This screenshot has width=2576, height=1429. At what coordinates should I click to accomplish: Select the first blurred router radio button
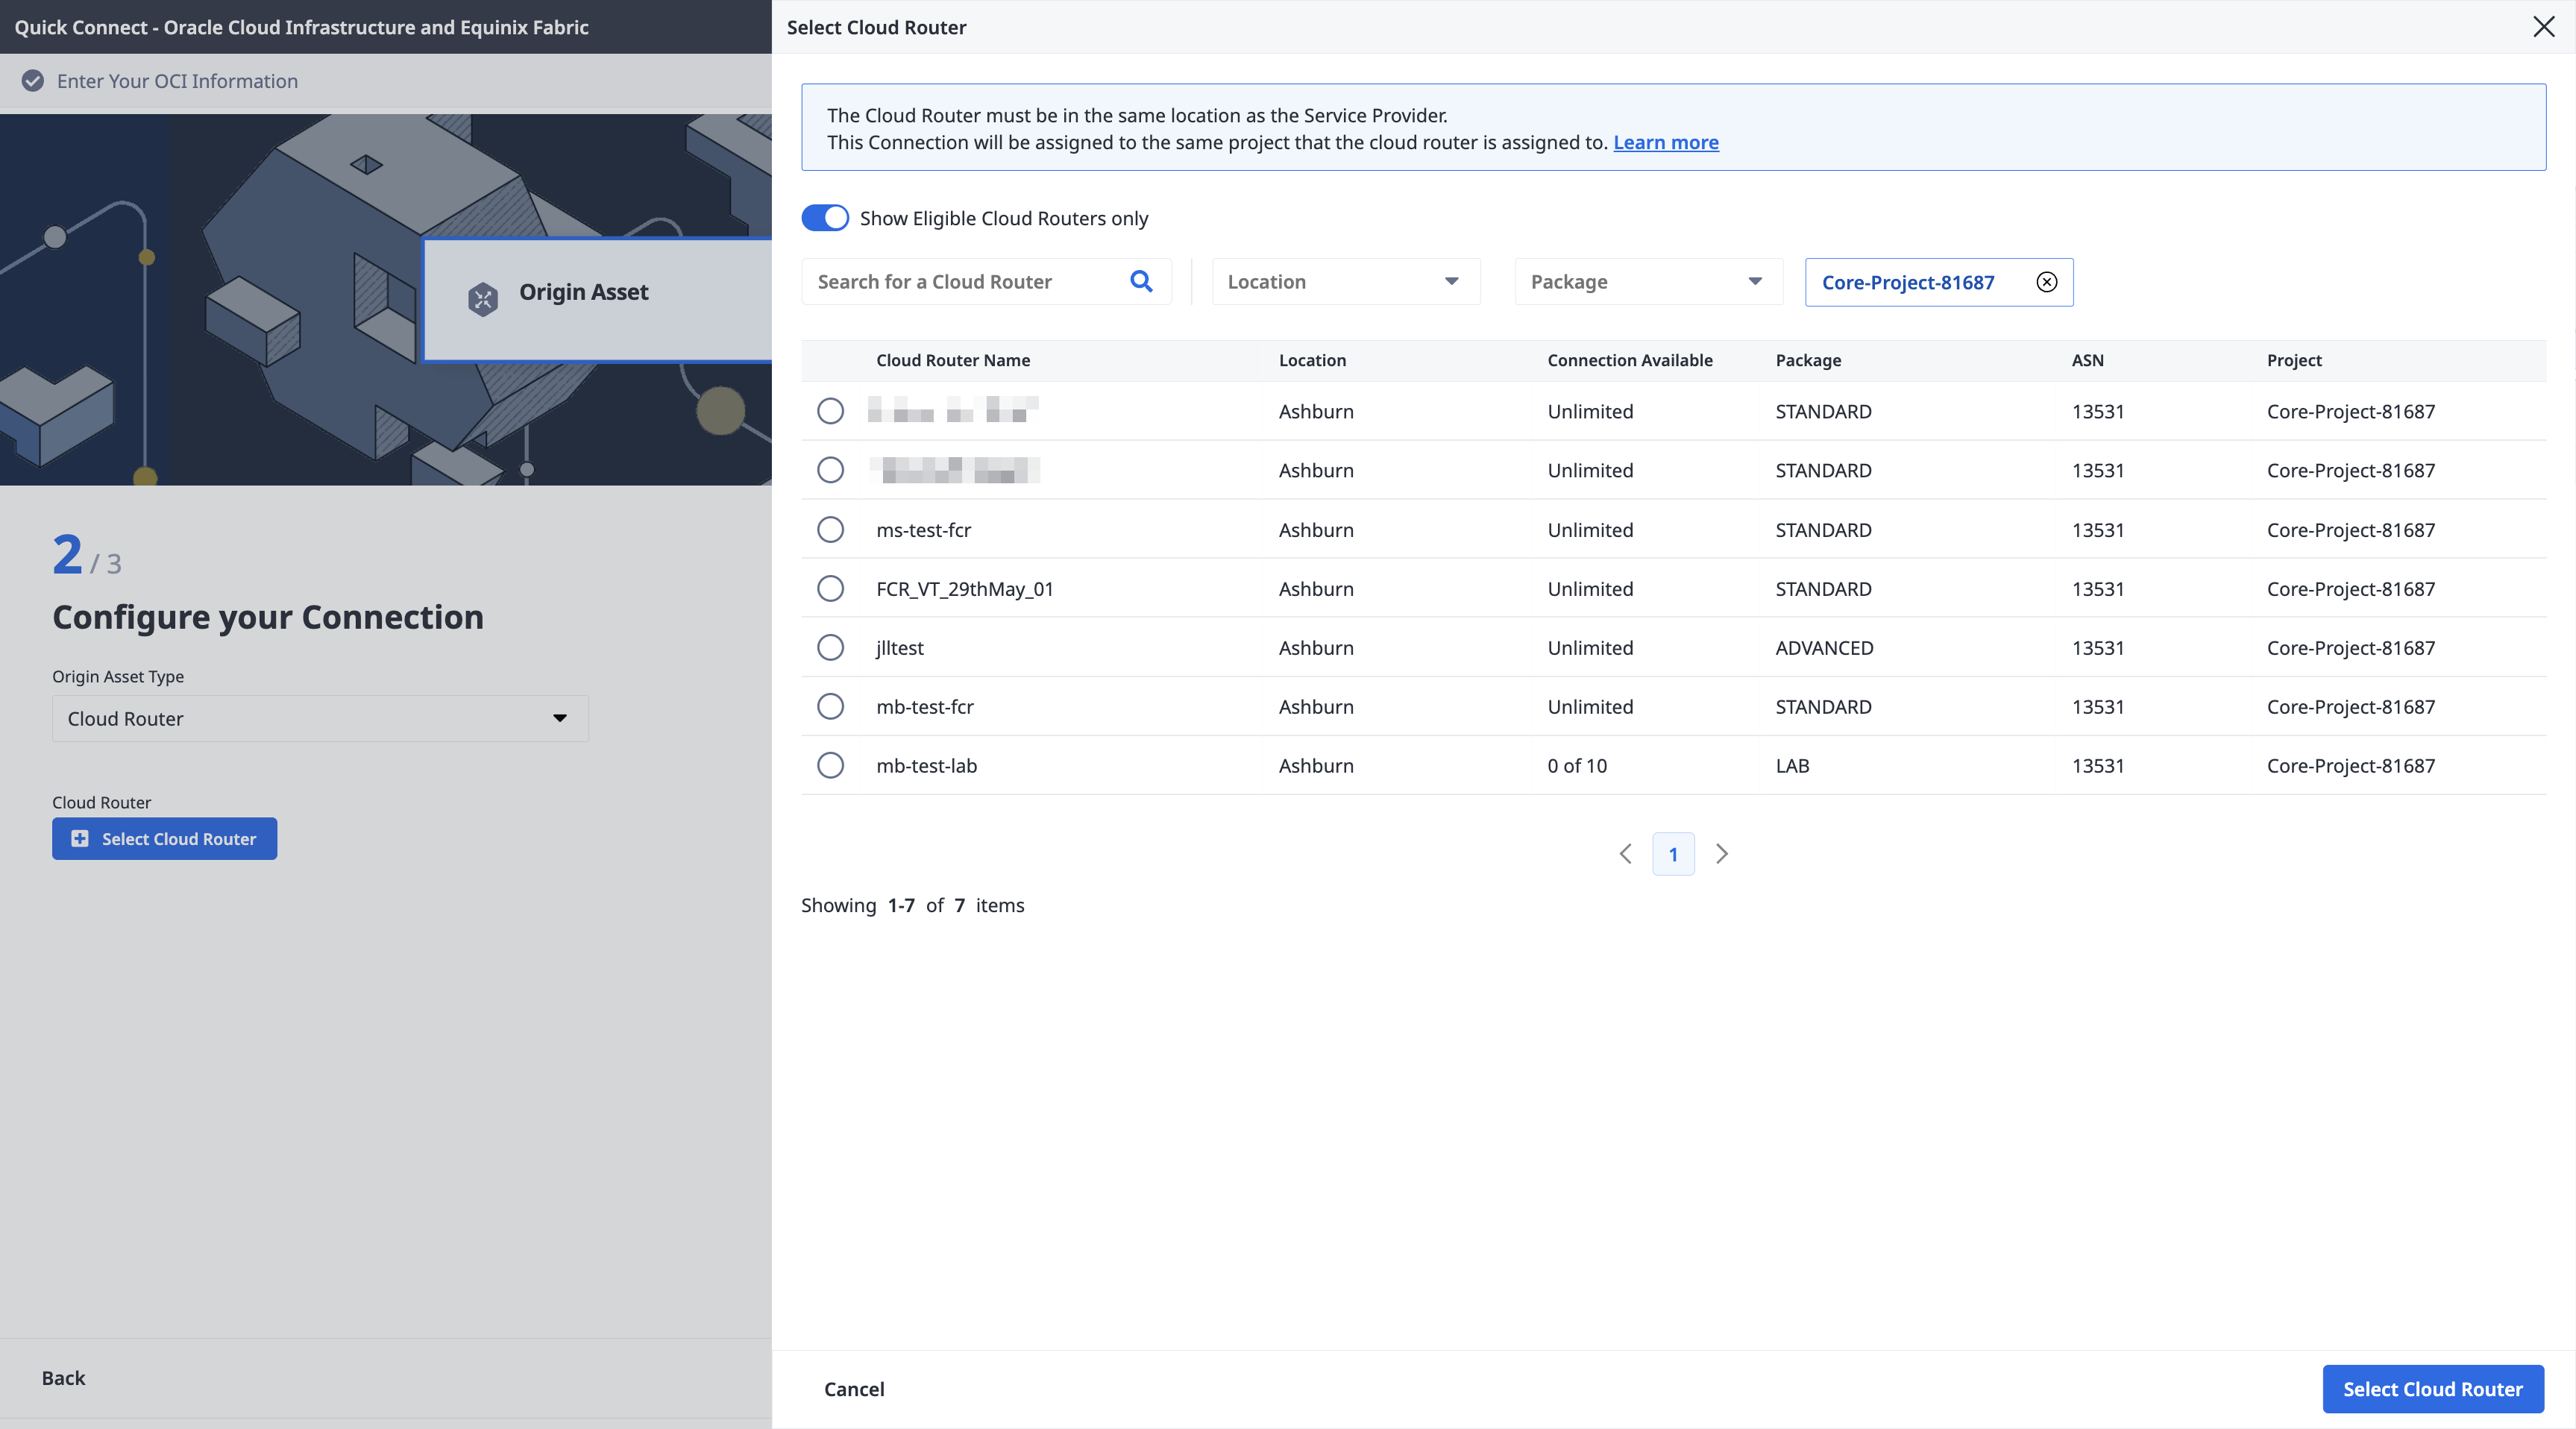tap(830, 411)
